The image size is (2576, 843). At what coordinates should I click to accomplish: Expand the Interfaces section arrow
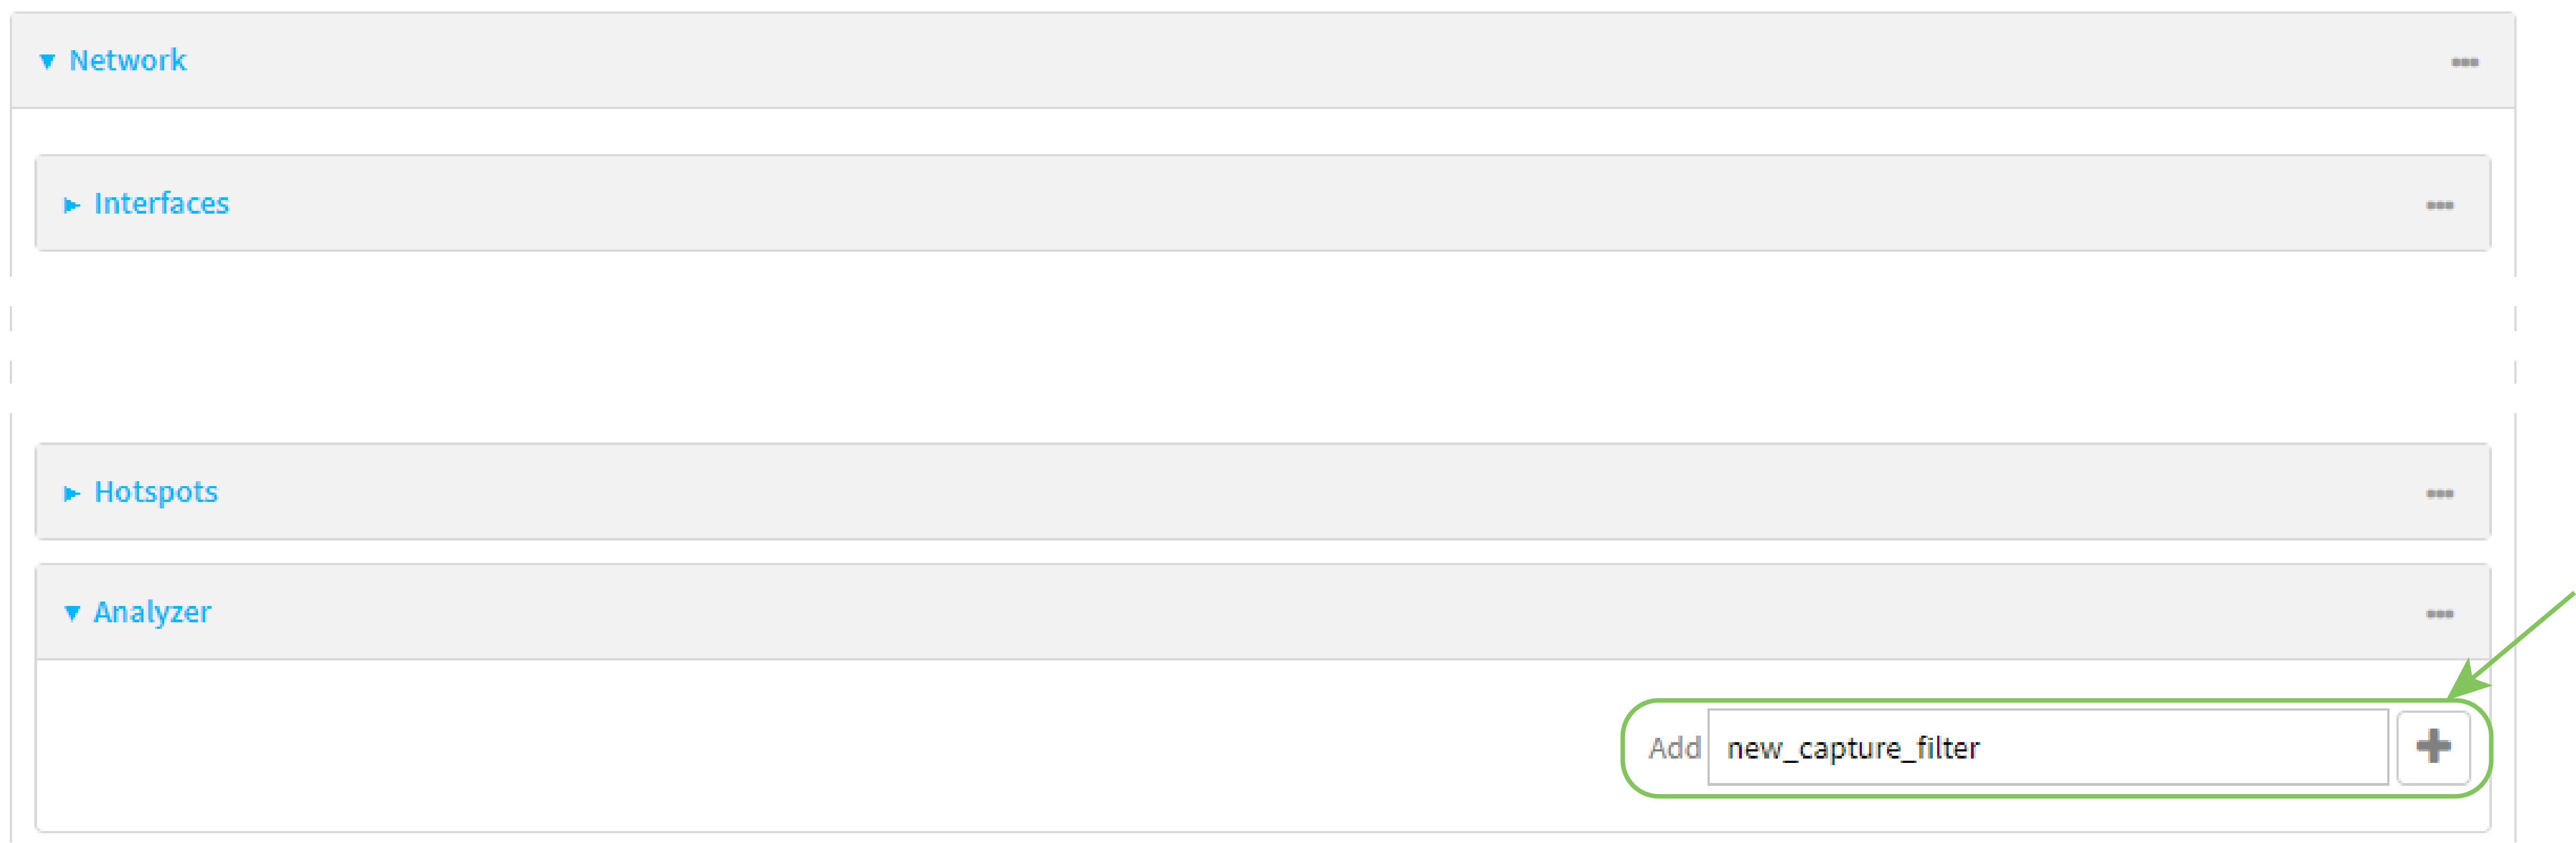[71, 205]
